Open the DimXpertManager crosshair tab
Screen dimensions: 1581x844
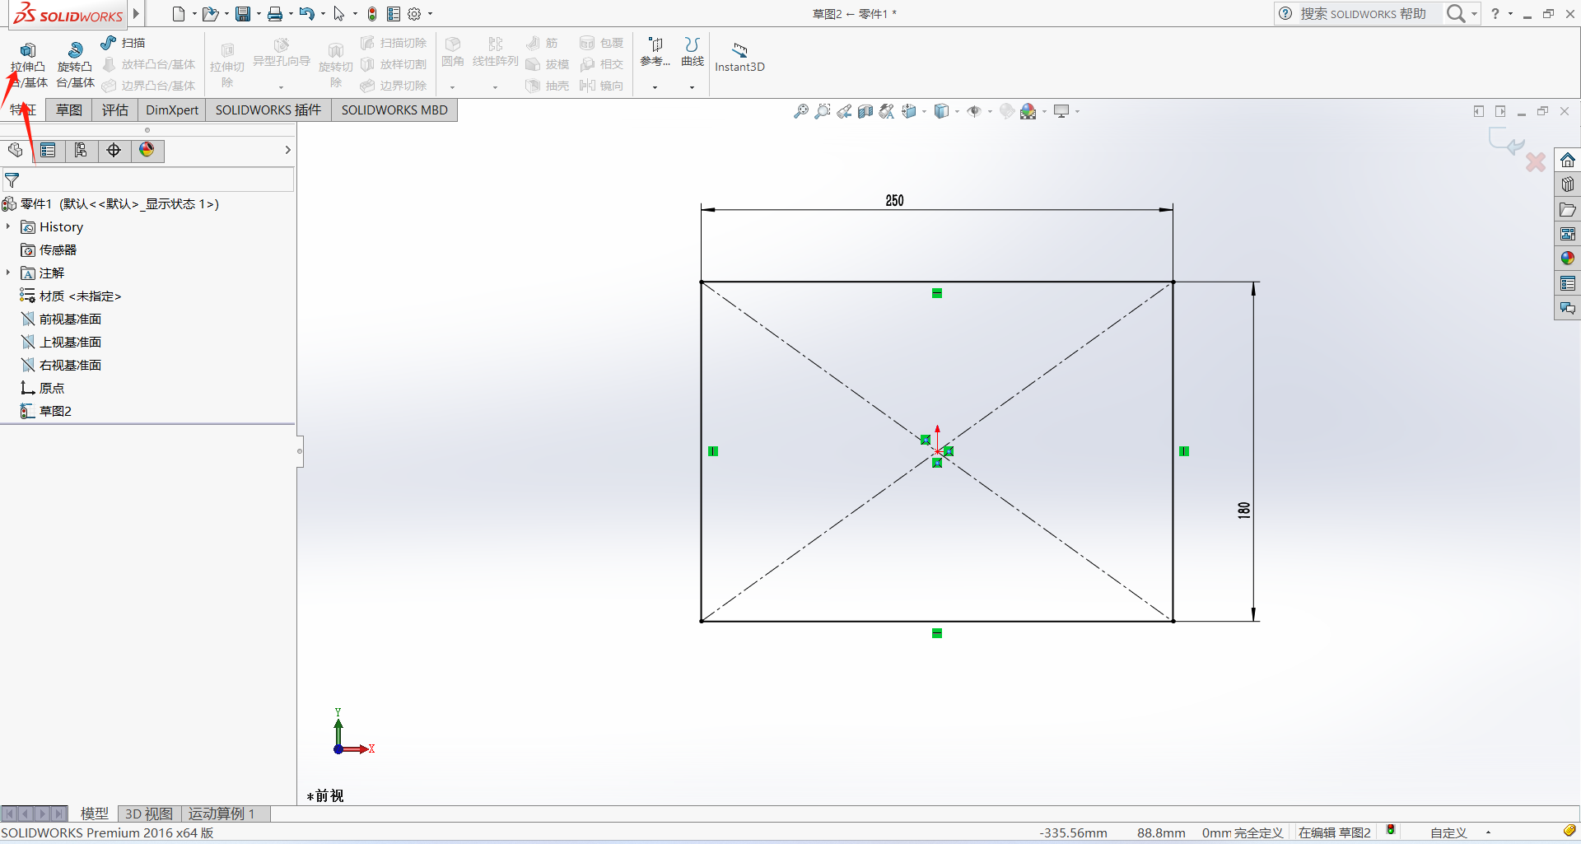(x=114, y=150)
